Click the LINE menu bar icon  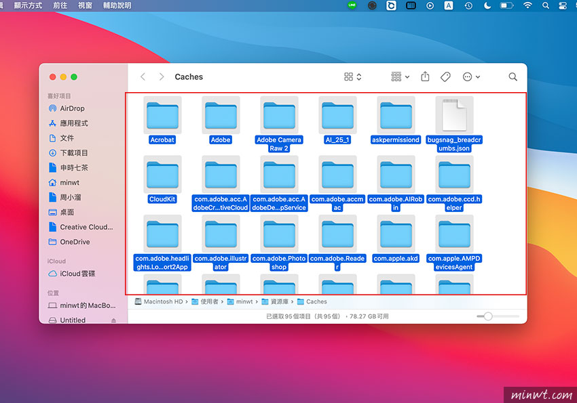coord(352,5)
